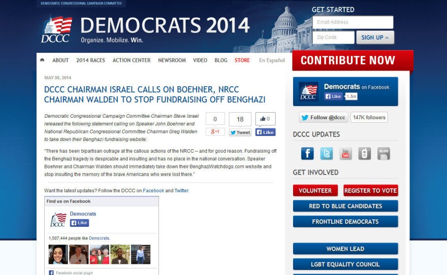Open the DCCC Facebook updates icon
This screenshot has width=447, height=275.
[307, 153]
